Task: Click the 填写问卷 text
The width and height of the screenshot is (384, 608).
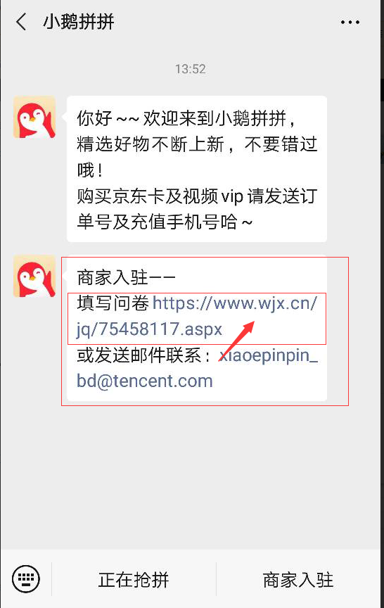Action: pos(113,303)
